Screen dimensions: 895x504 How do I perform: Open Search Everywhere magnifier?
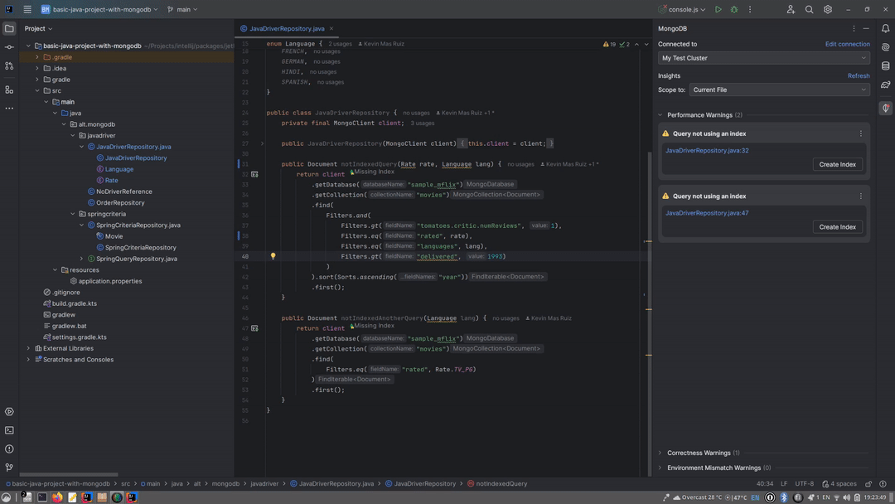tap(809, 9)
